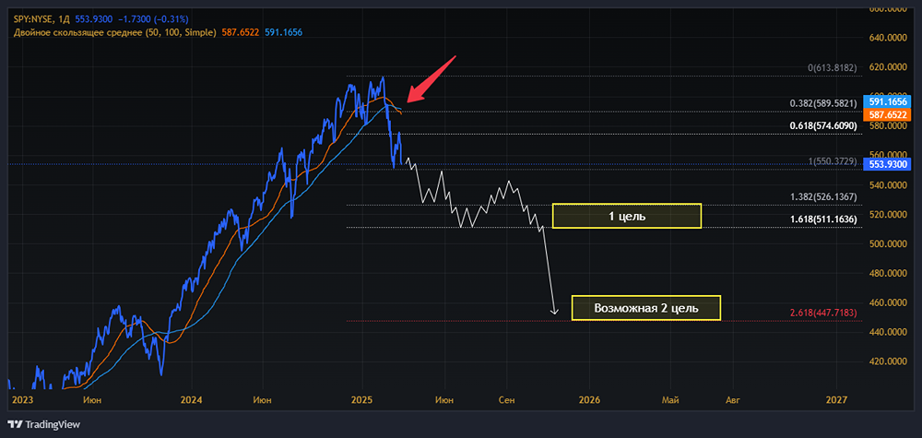The image size is (922, 438).
Task: Click the Сен time axis label
Action: click(x=506, y=400)
